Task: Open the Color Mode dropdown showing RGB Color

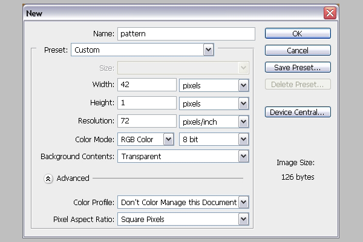Action: pyautogui.click(x=146, y=139)
